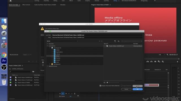Click the Search button
This screenshot has height=101, width=181.
point(138,86)
